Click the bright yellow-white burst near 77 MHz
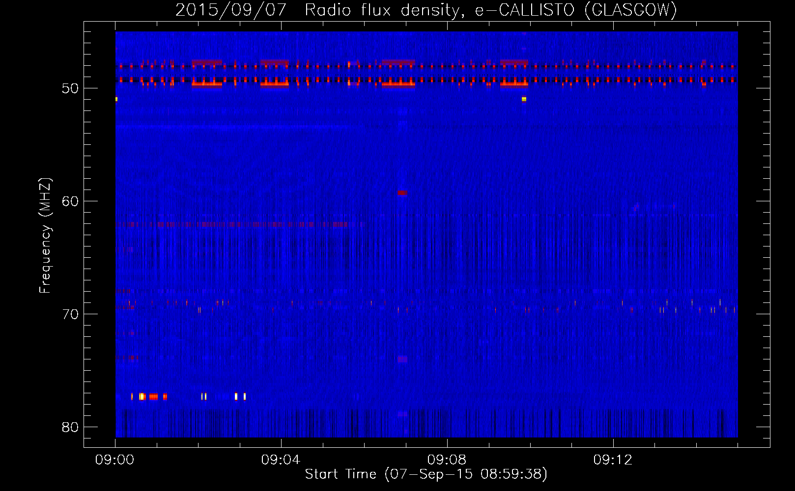The image size is (795, 491). [142, 396]
